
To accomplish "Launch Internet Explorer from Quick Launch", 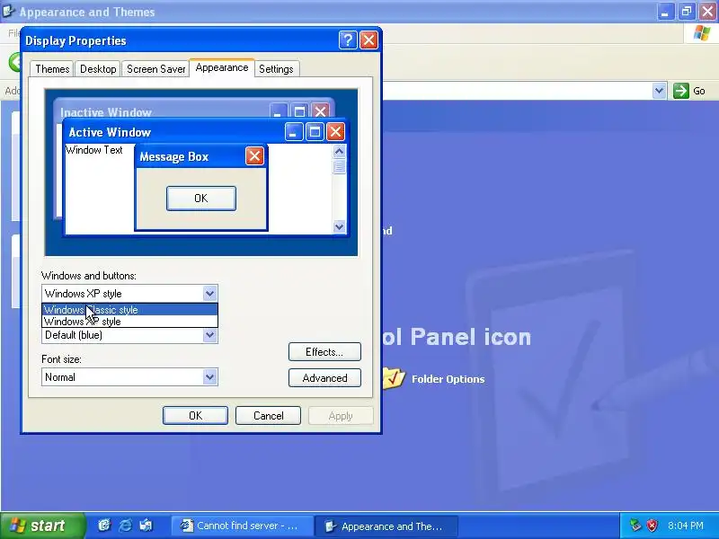I will click(x=125, y=526).
